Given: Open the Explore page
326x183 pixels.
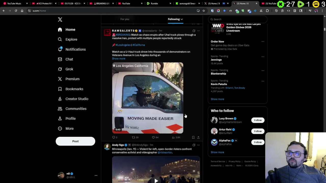Looking at the screenshot, I should tap(67, 39).
